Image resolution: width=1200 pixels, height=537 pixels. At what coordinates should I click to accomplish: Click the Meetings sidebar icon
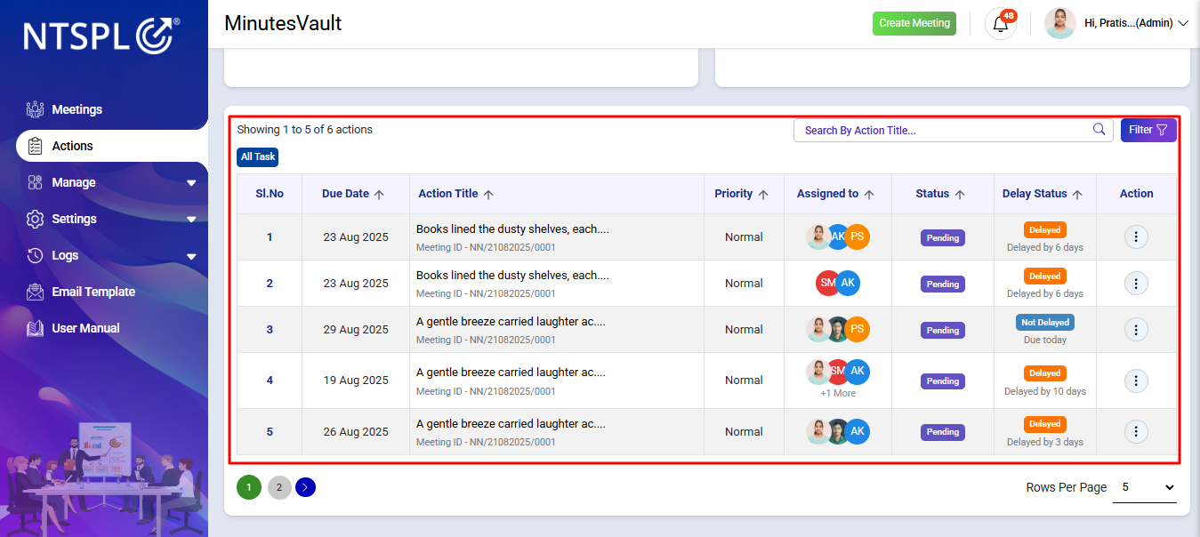pyautogui.click(x=35, y=109)
